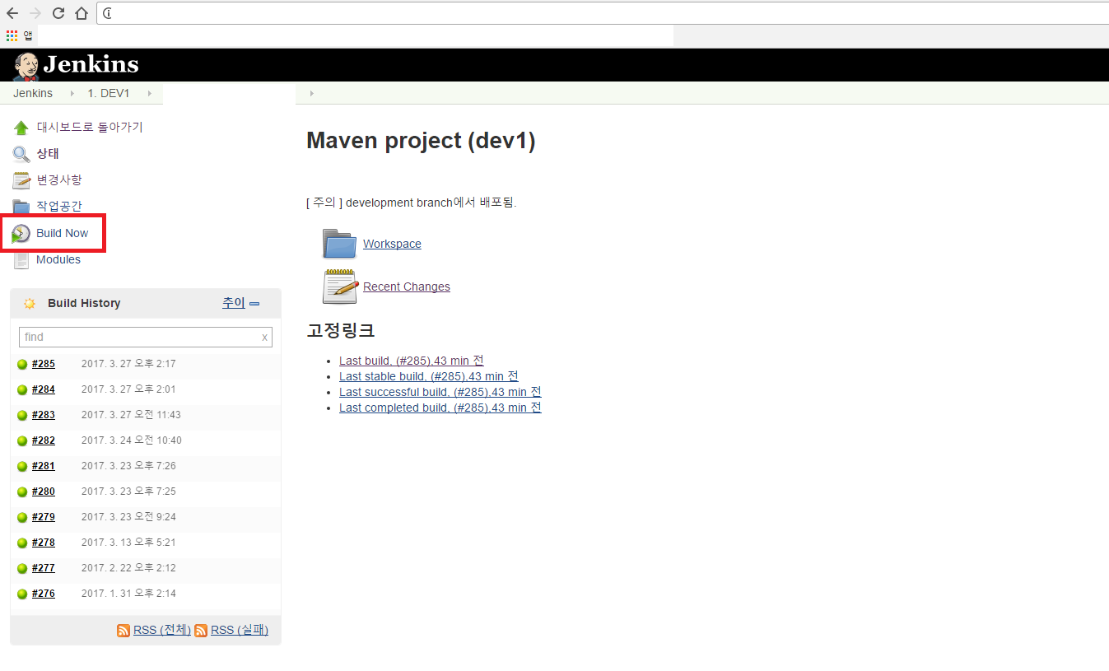The image size is (1109, 671).
Task: Click green status ball for build #278
Action: (x=23, y=543)
